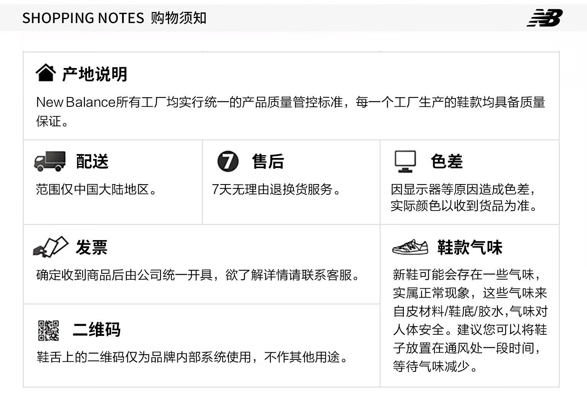This screenshot has height=409, width=587.
Task: Click the delivery truck icon
Action: pos(50,161)
